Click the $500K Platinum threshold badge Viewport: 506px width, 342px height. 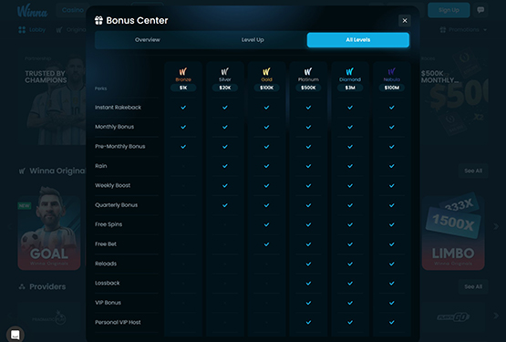[x=308, y=88]
